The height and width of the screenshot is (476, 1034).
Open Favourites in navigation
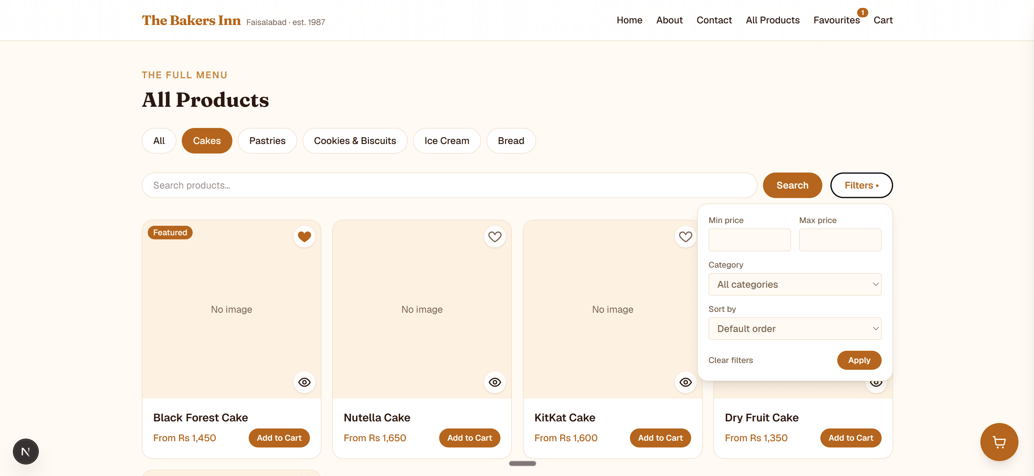coord(836,20)
